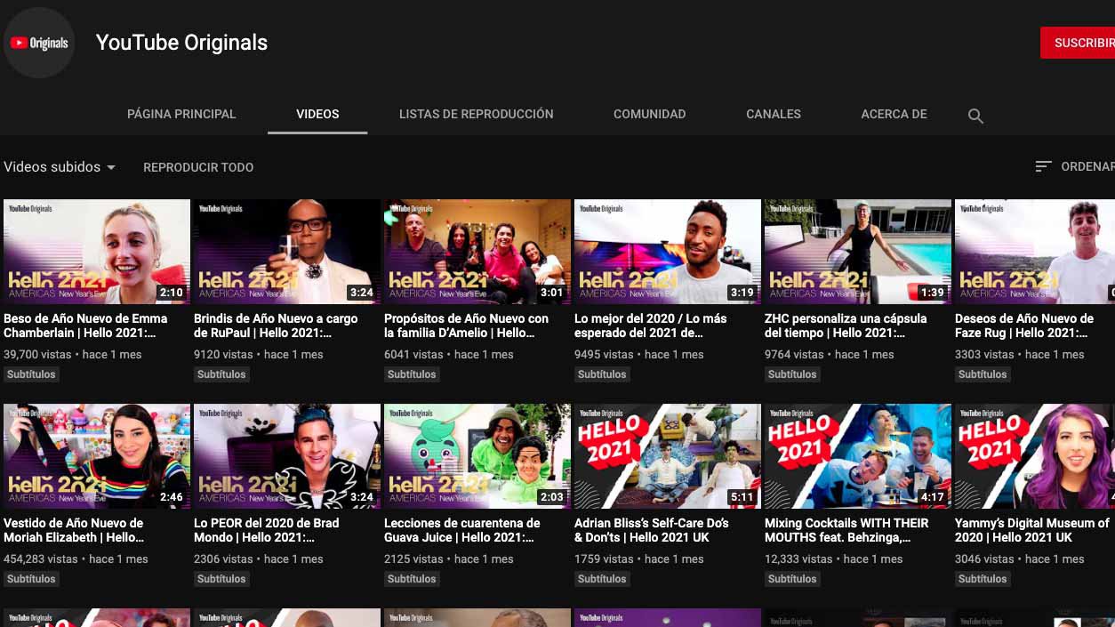
Task: Open Emma Chamberlain video thumbnail
Action: [x=97, y=252]
